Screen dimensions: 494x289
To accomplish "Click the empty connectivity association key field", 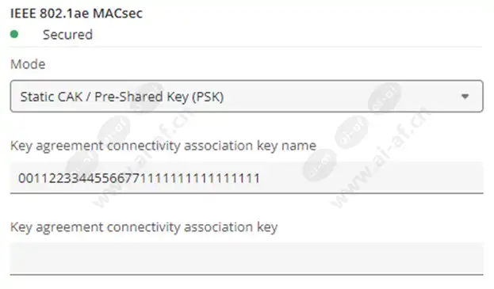I will 247,258.
